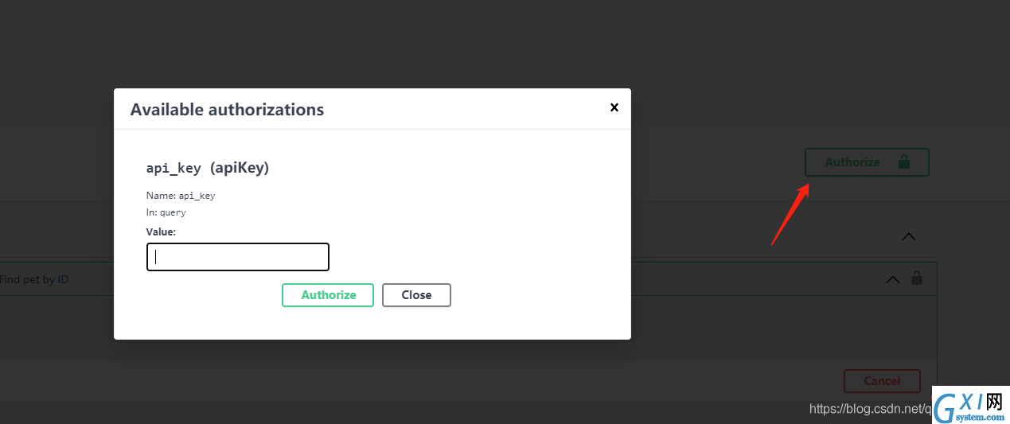Click the green Authorize button in the dialog
This screenshot has height=424, width=1010.
click(328, 295)
